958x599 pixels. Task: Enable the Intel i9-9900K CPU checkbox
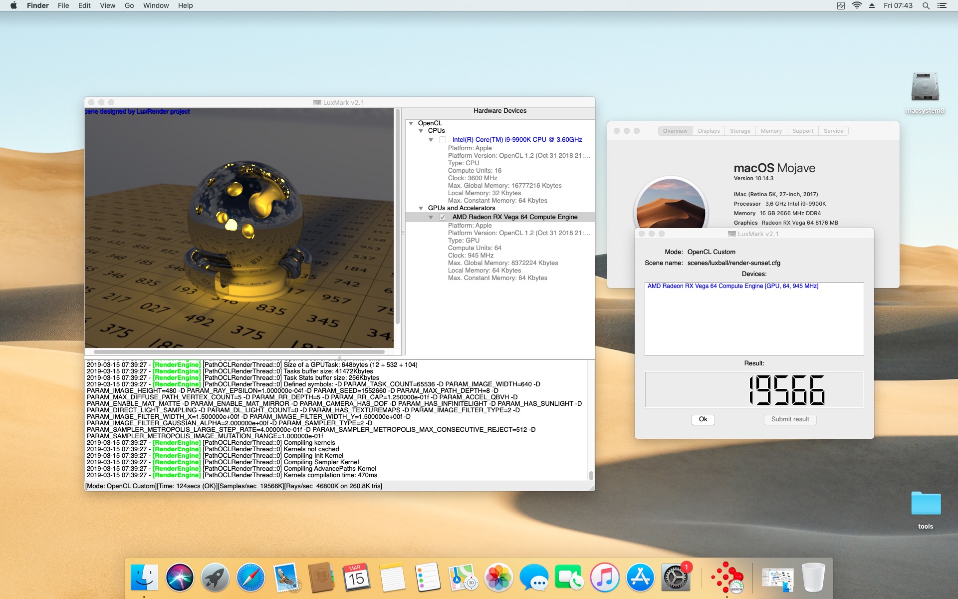[443, 140]
